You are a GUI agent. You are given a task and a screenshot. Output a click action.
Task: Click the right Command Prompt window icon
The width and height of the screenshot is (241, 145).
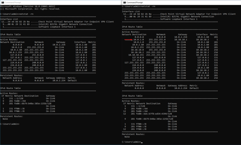(124, 2)
